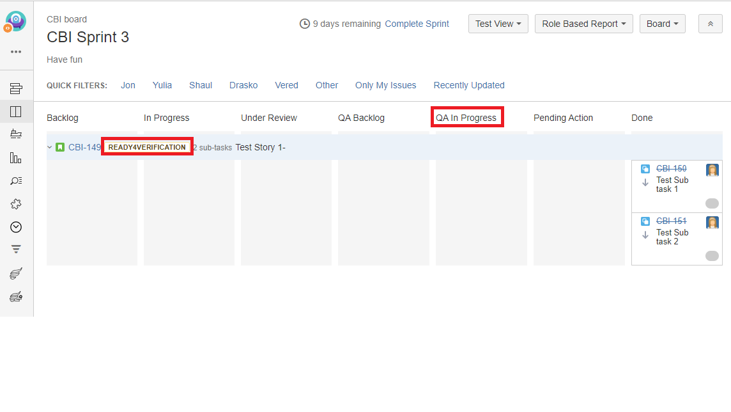731x412 pixels.
Task: Open the Backlog view sidebar icon
Action: (x=16, y=88)
